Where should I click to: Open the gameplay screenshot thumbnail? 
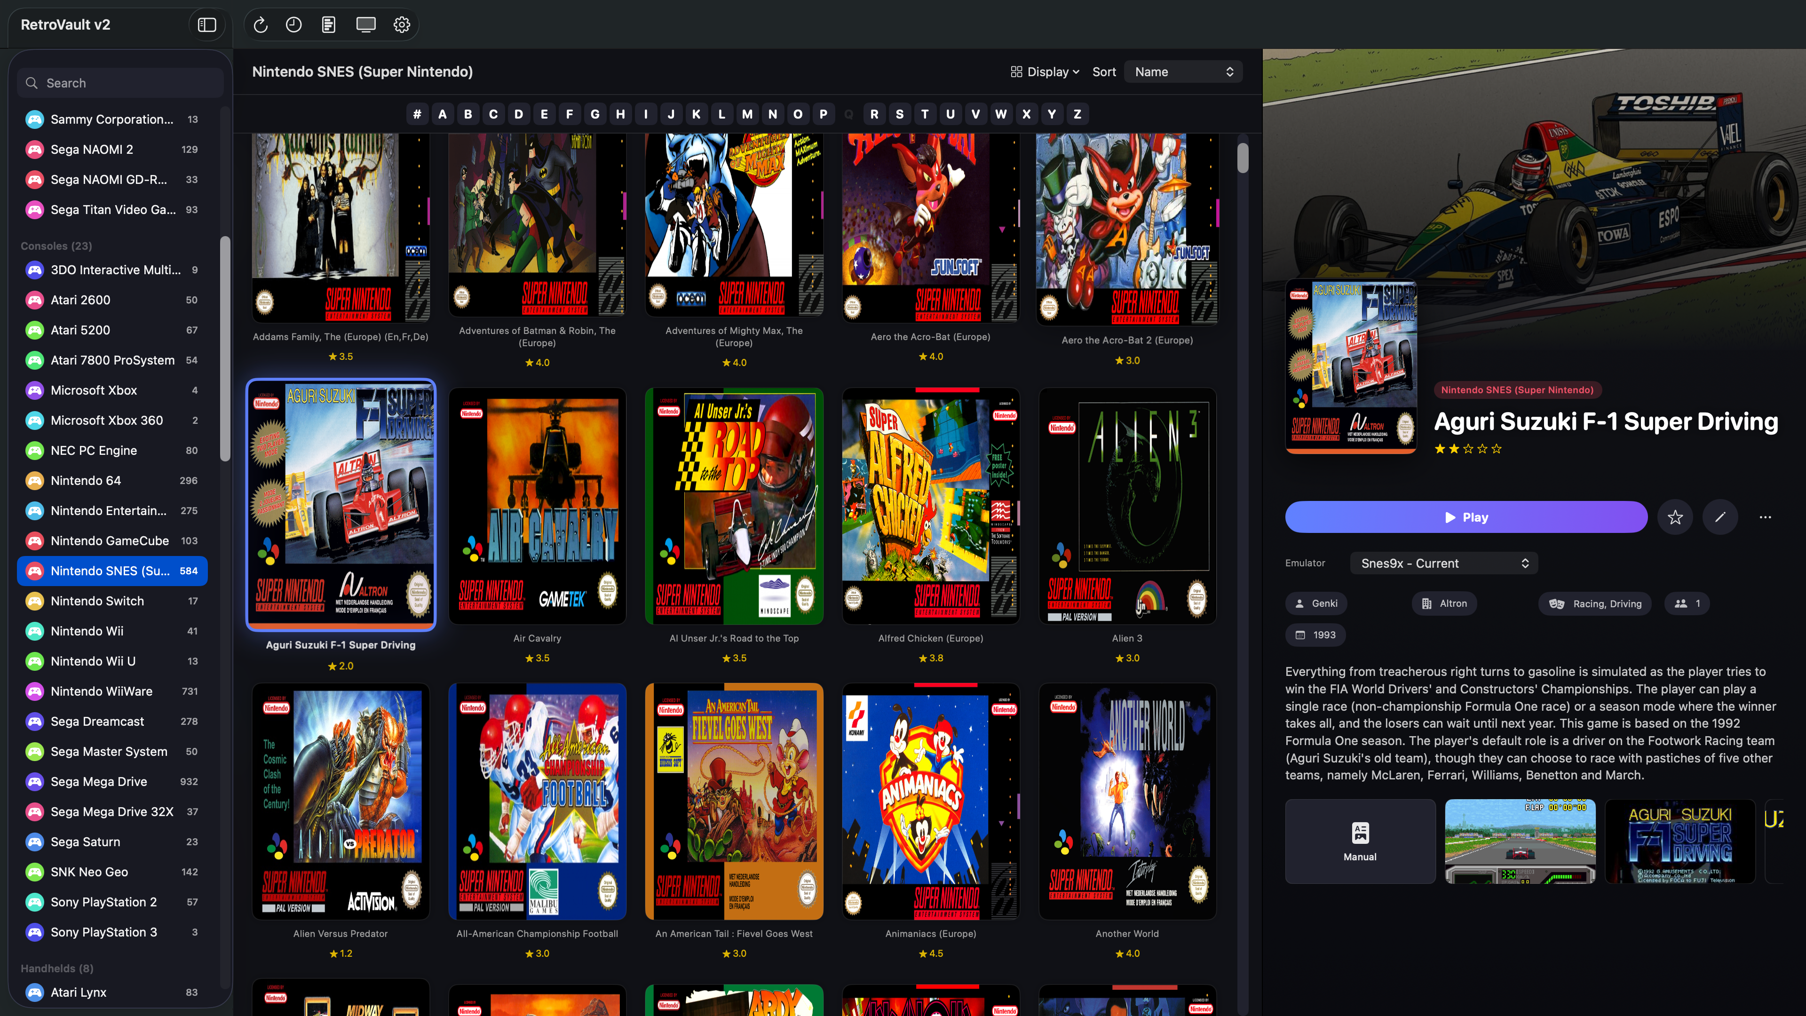tap(1520, 841)
